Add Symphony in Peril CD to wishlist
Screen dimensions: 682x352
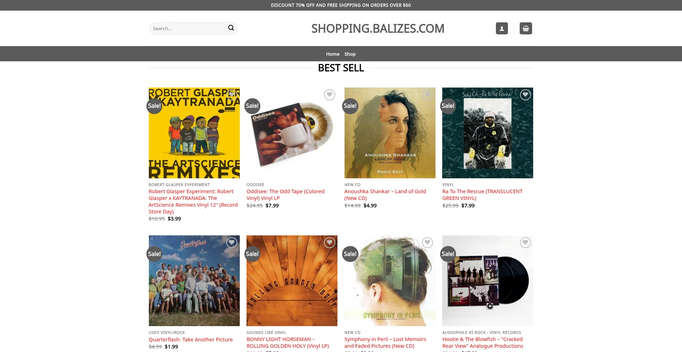click(427, 242)
